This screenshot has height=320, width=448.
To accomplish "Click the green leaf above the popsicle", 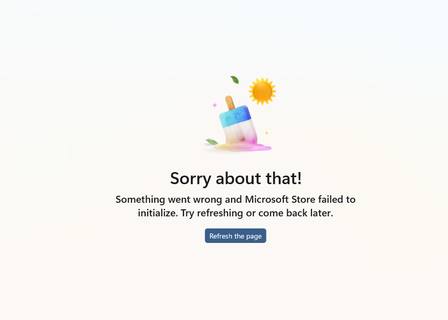I will [x=235, y=80].
